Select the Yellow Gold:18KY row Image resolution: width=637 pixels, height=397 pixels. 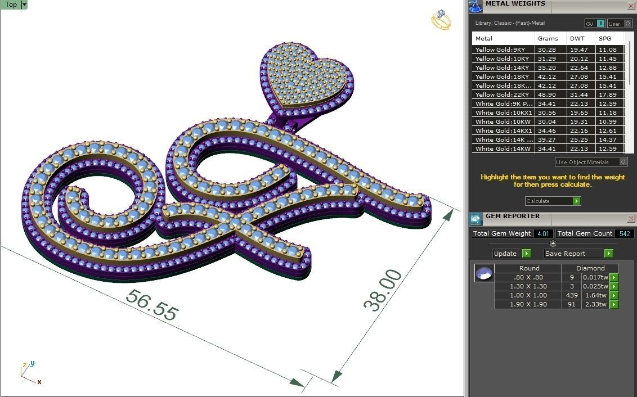click(x=548, y=76)
